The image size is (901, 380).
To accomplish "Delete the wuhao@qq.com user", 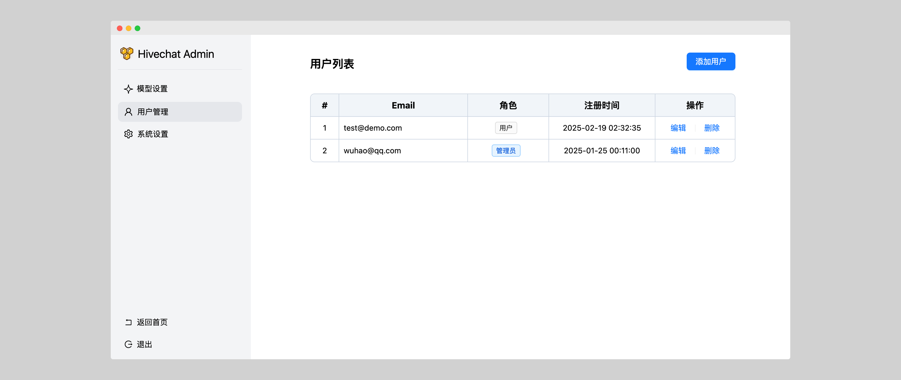I will [x=711, y=151].
